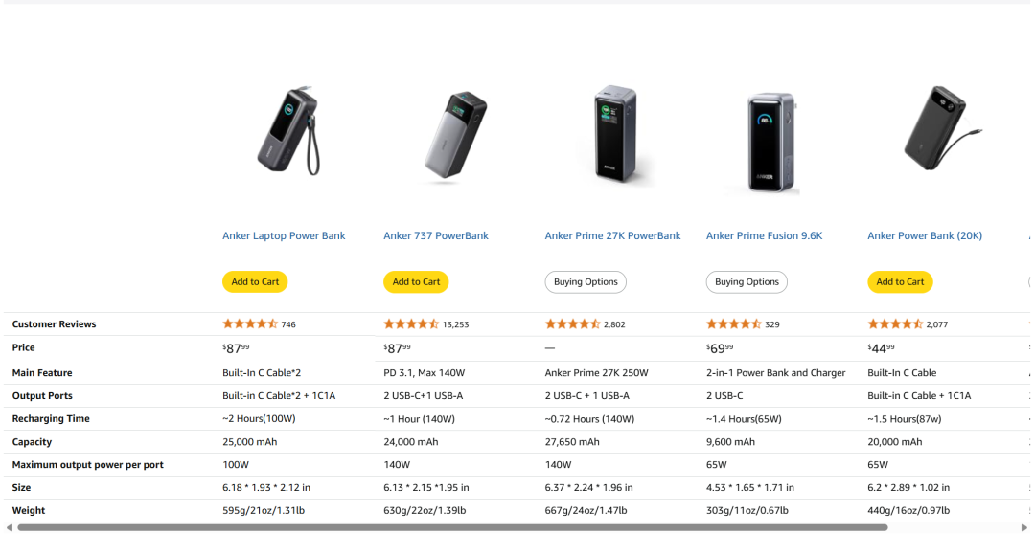Open the Anker Laptop Power Bank product image
The height and width of the screenshot is (534, 1035).
click(x=288, y=132)
